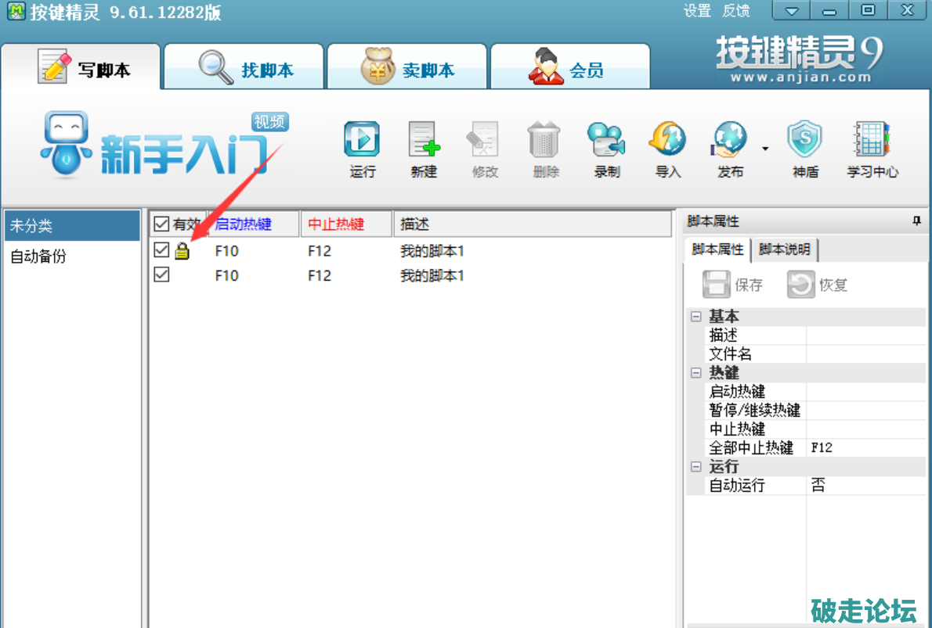The height and width of the screenshot is (628, 932).
Task: Select the 自动备份 category
Action: (38, 257)
